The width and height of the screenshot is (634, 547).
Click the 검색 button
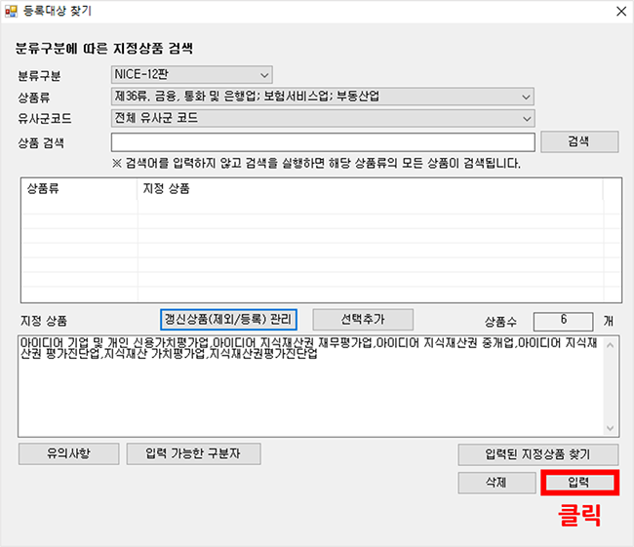(x=579, y=141)
